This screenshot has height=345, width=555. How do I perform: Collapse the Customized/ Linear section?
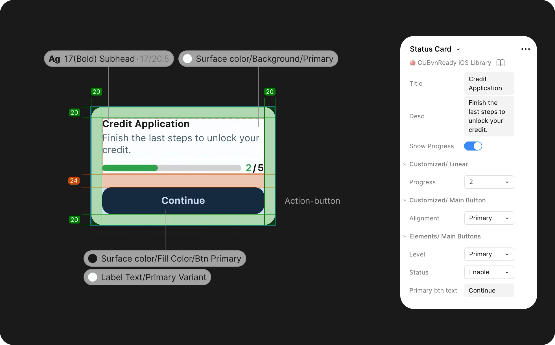(405, 164)
